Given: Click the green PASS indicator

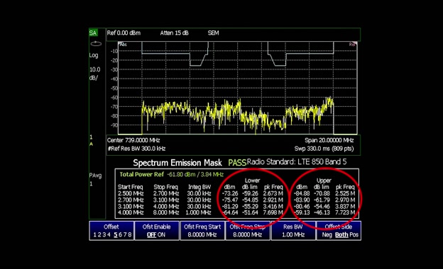Looking at the screenshot, I should 237,163.
